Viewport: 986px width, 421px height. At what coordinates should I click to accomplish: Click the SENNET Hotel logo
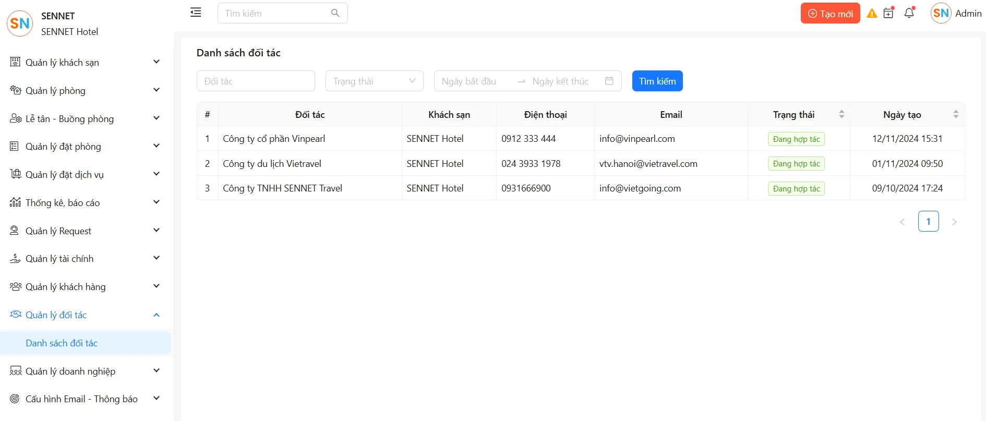point(20,23)
